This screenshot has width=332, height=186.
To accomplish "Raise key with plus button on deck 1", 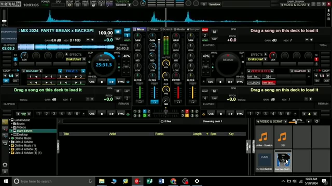I will click(92, 40).
